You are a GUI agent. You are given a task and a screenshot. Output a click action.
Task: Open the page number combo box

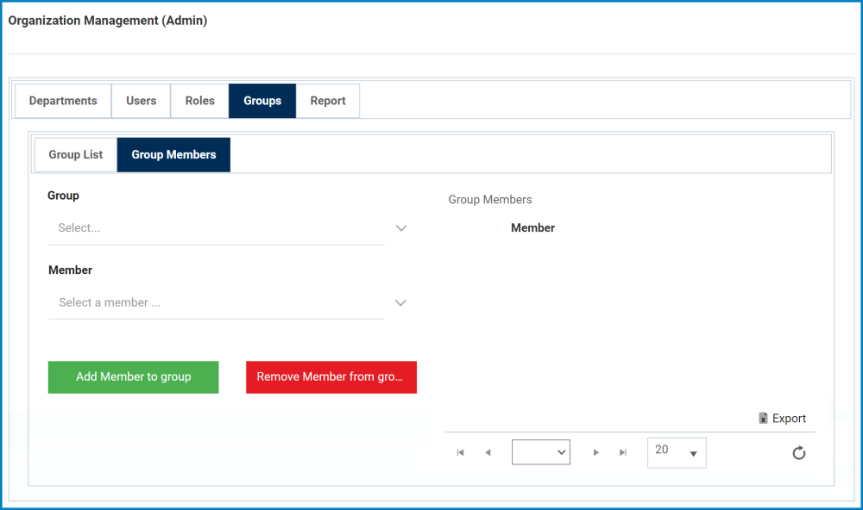click(541, 451)
